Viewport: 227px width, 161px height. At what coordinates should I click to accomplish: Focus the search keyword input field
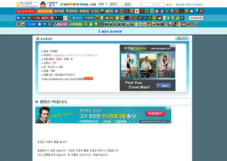[116, 4]
